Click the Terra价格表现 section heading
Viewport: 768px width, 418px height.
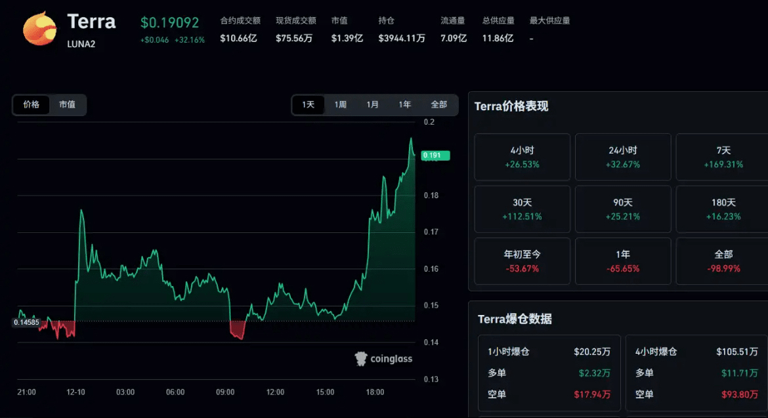(511, 106)
